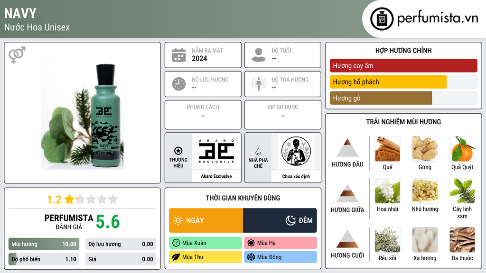Click the nose icon for Nhà pha chế

coord(258,151)
